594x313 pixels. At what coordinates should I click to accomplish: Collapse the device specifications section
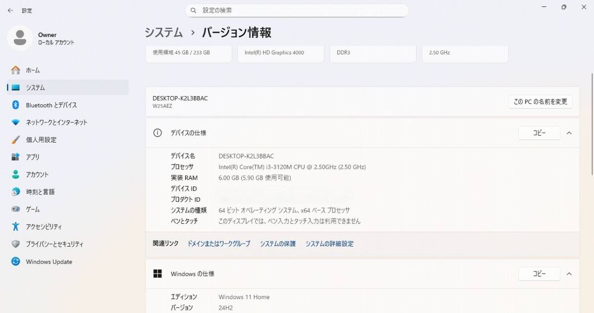click(569, 133)
